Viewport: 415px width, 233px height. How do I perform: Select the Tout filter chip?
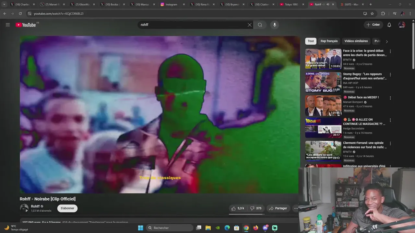tap(311, 41)
